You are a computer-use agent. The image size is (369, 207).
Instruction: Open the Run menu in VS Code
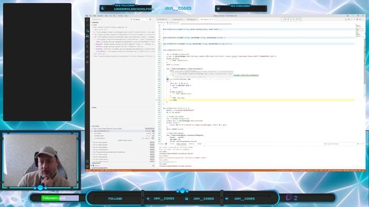pyautogui.click(x=114, y=16)
